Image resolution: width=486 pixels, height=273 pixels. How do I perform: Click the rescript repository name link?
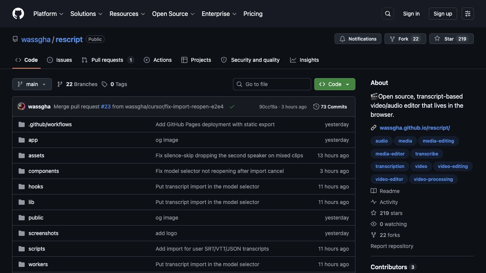coord(69,39)
